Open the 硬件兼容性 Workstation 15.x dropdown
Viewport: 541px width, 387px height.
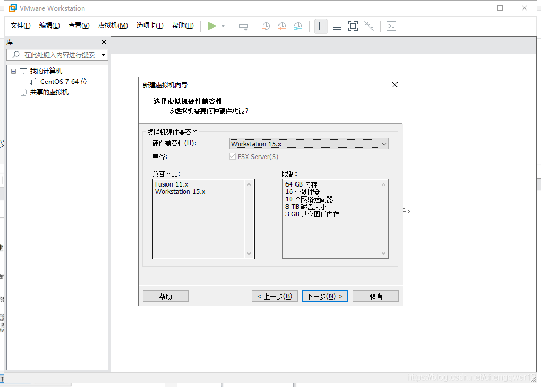coord(309,144)
